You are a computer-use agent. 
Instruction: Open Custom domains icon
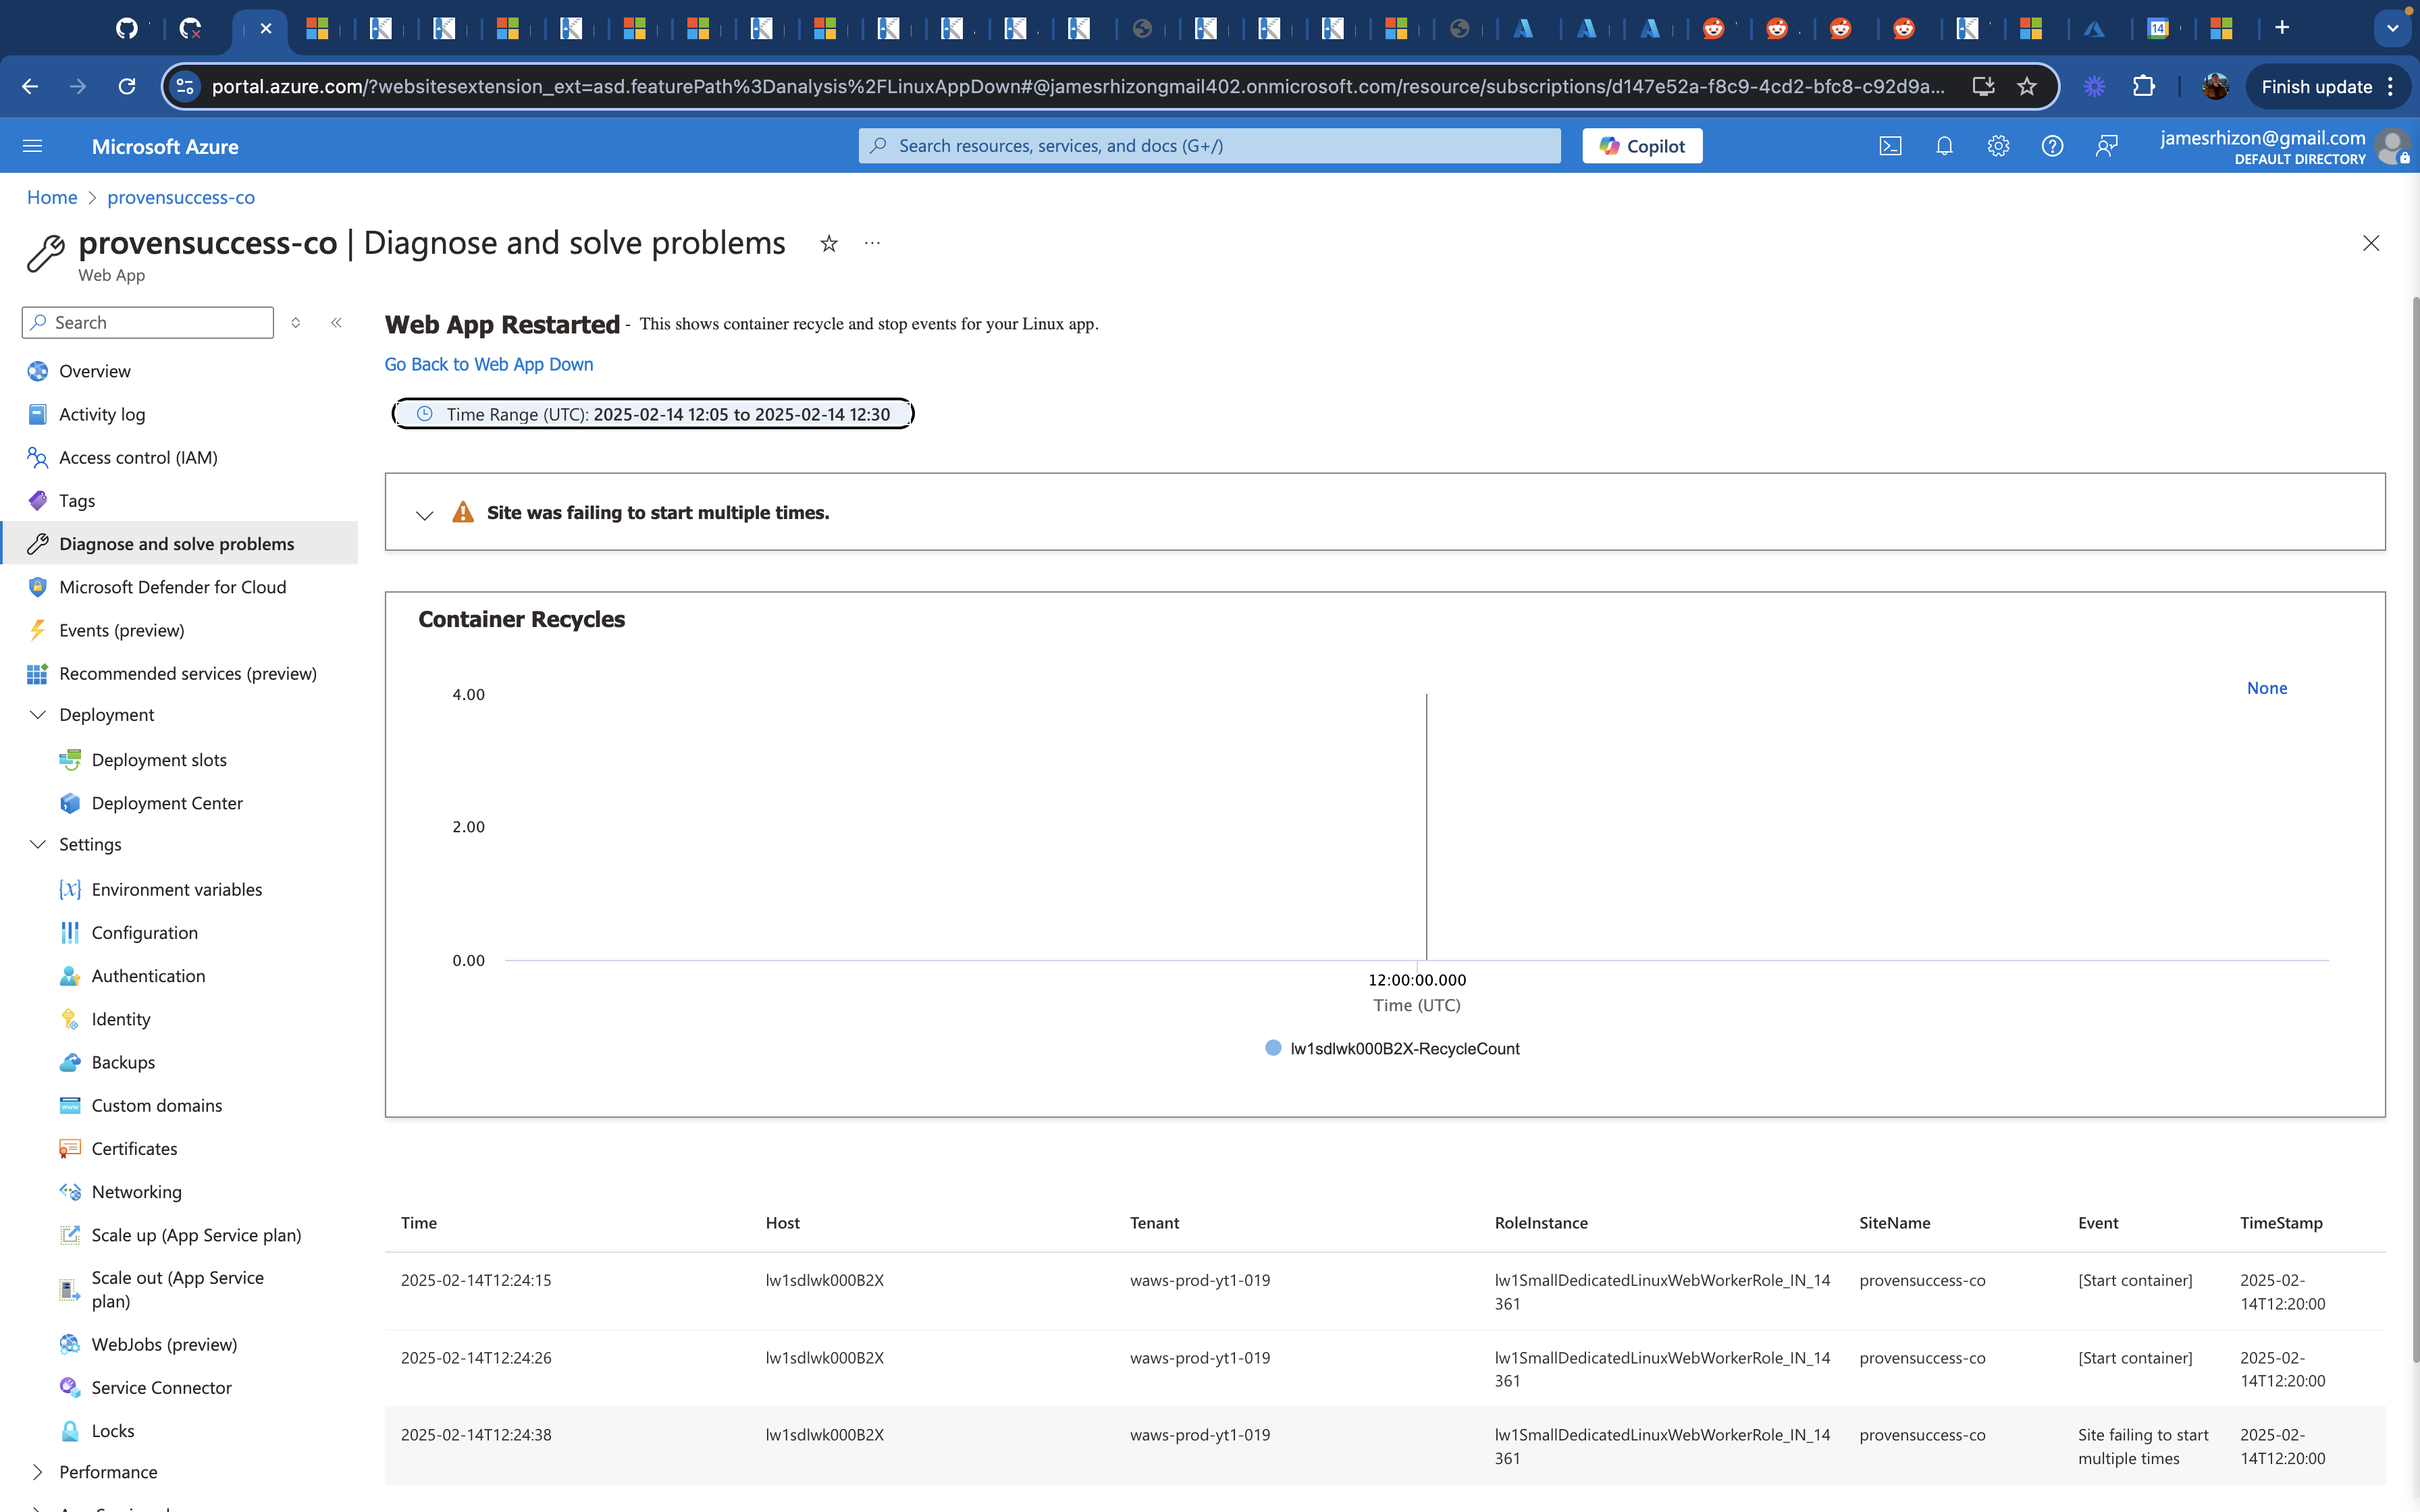point(70,1105)
